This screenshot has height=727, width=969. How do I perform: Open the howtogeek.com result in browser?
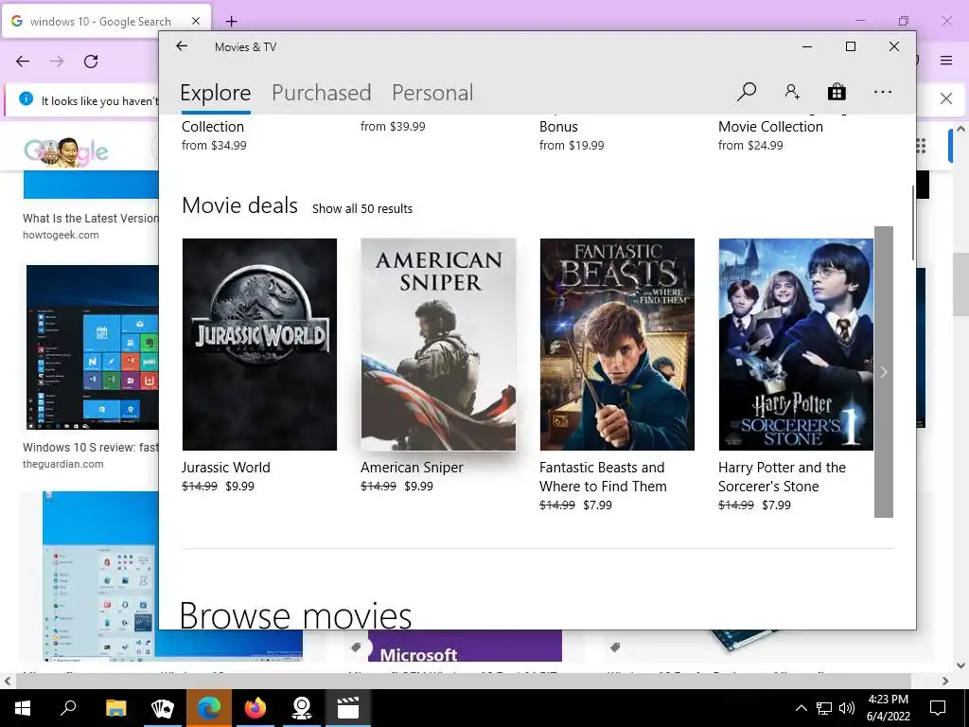click(61, 235)
